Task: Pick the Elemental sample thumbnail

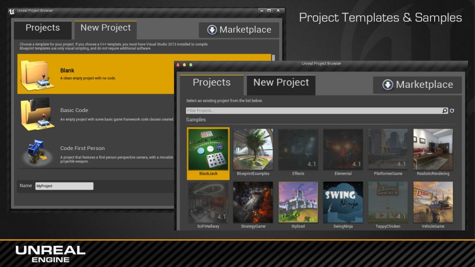Action: point(343,149)
